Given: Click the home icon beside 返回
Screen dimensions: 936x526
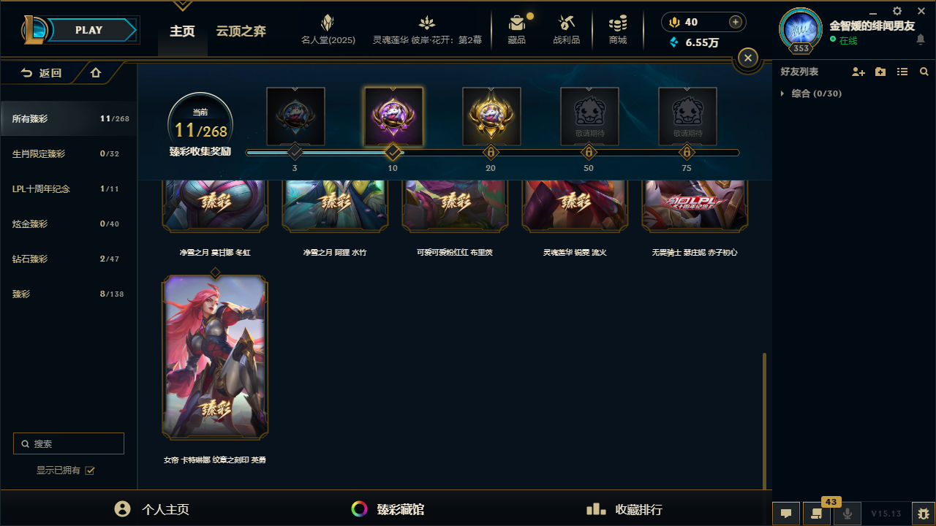Looking at the screenshot, I should pos(96,72).
